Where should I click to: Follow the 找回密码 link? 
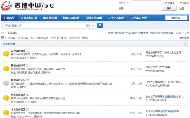[184, 3]
